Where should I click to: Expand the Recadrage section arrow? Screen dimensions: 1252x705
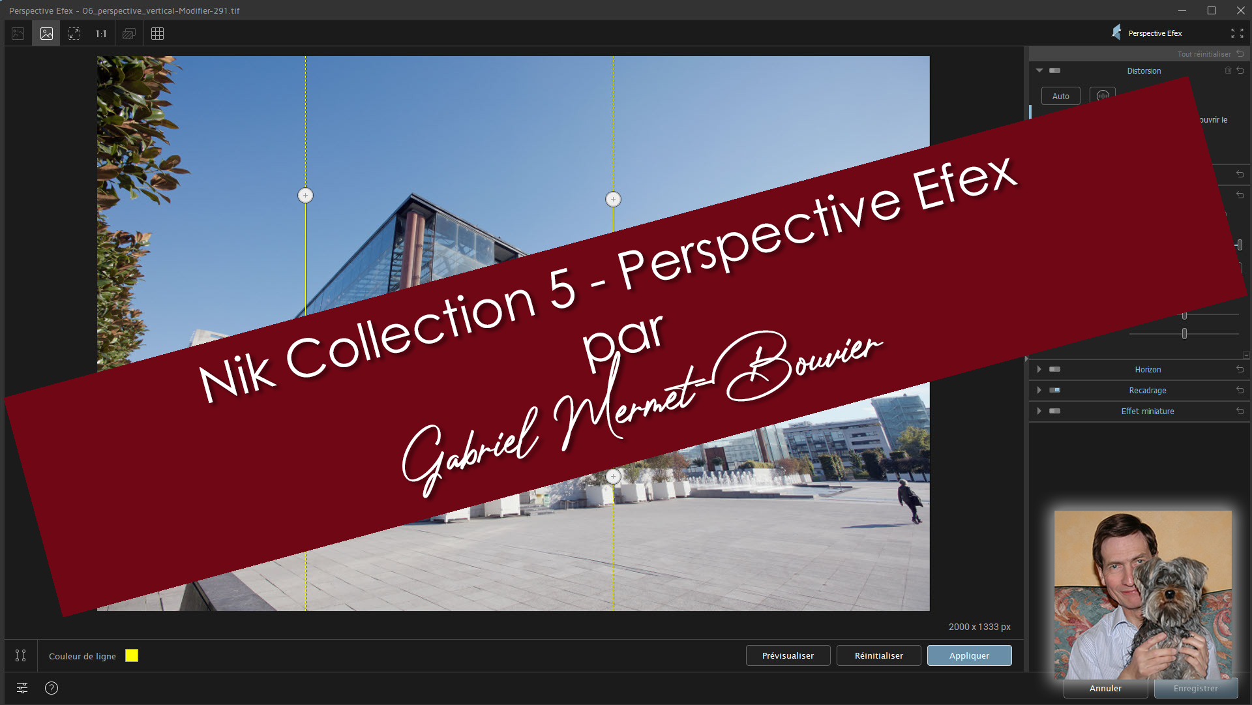click(x=1039, y=390)
